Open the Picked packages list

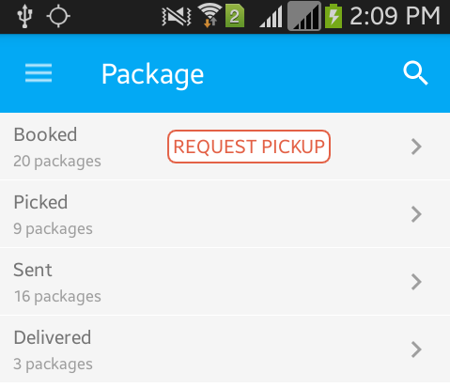(225, 214)
